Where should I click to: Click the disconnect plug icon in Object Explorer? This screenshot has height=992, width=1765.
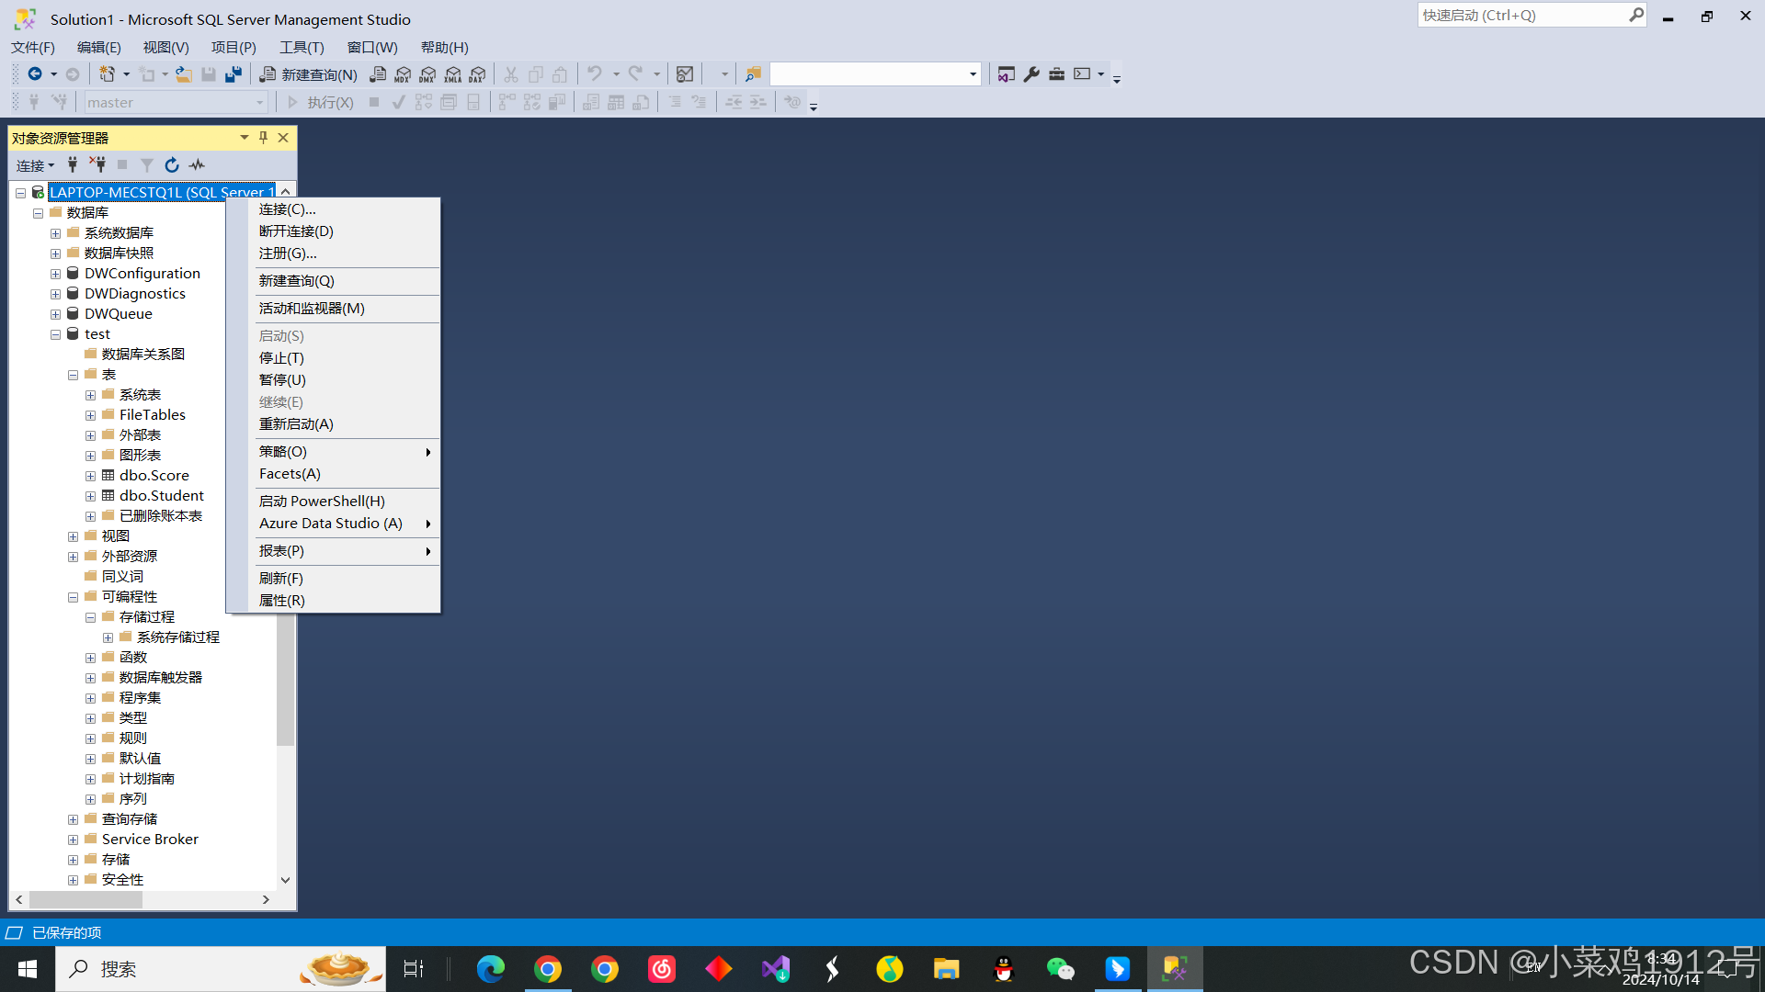[97, 165]
